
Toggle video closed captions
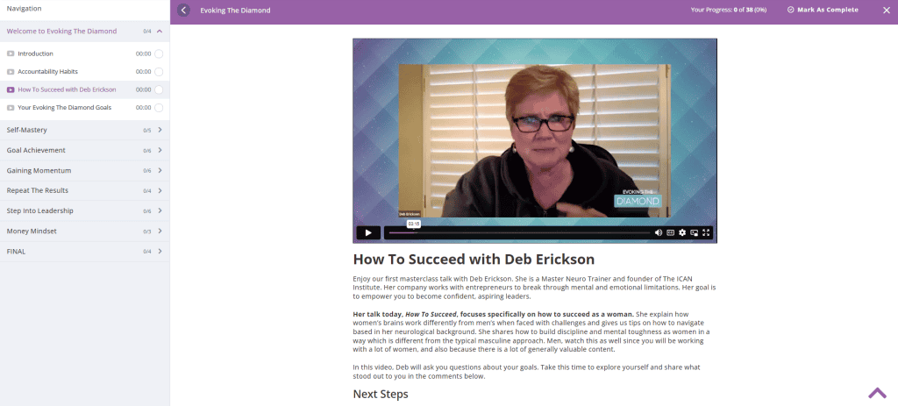tap(670, 232)
